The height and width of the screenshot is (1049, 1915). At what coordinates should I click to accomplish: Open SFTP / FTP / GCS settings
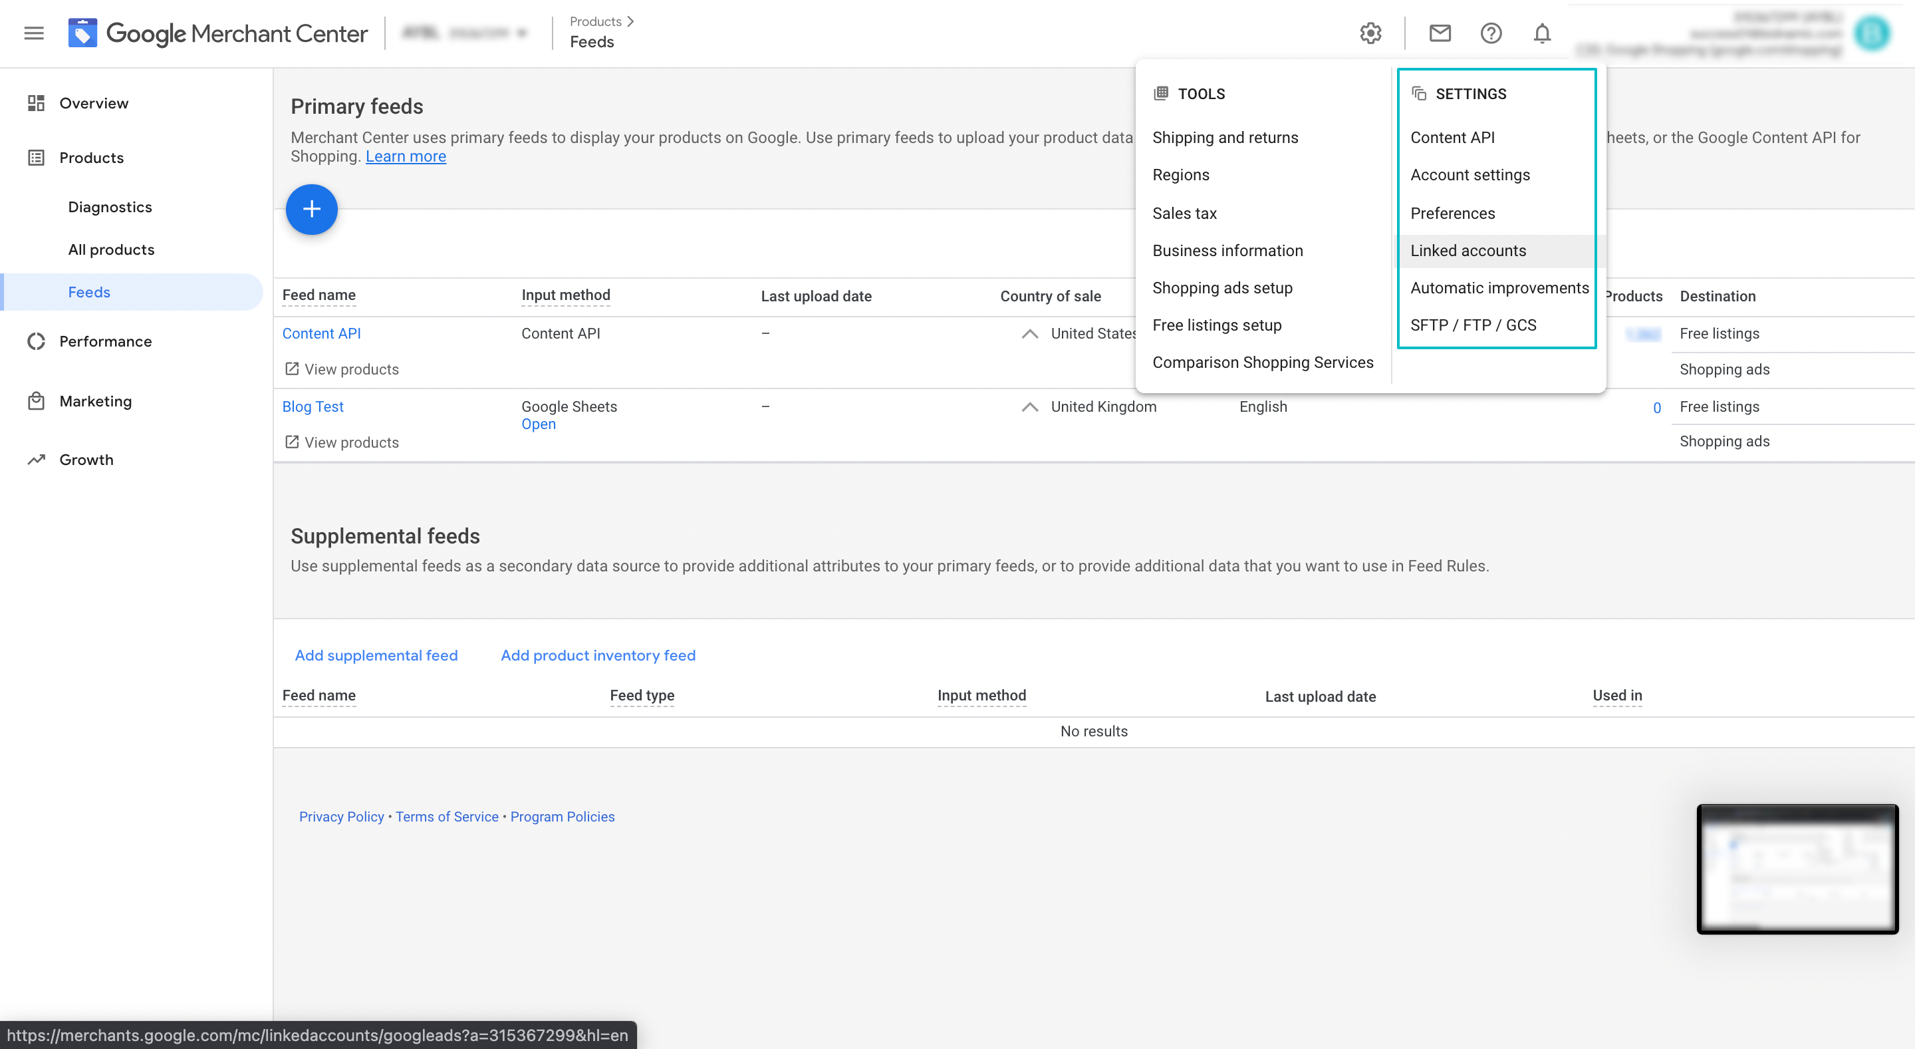click(x=1473, y=325)
